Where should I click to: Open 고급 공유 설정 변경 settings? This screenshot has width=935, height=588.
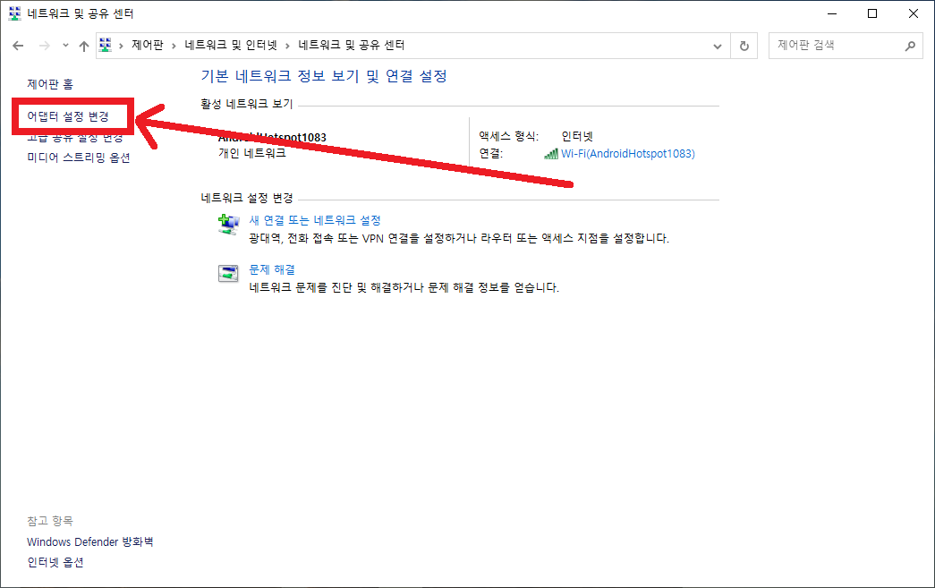click(x=74, y=138)
